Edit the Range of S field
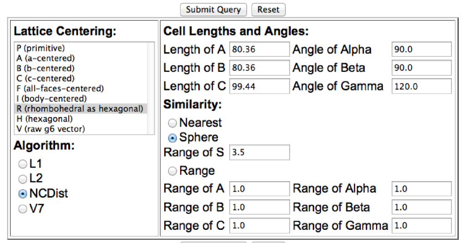The image size is (467, 243). point(259,152)
